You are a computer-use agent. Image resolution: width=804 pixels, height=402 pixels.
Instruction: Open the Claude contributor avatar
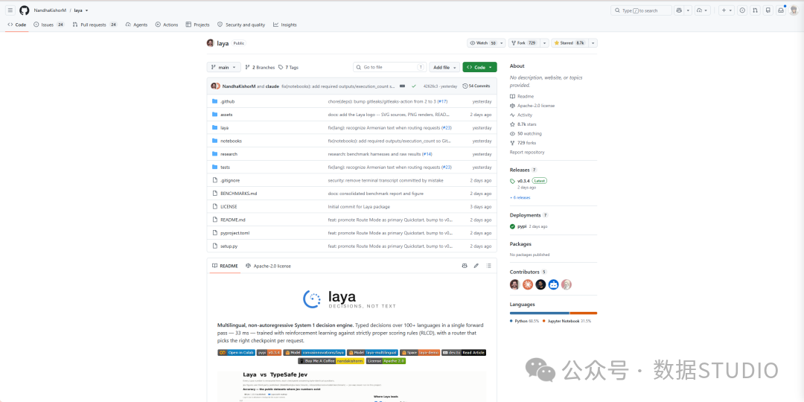(x=528, y=284)
